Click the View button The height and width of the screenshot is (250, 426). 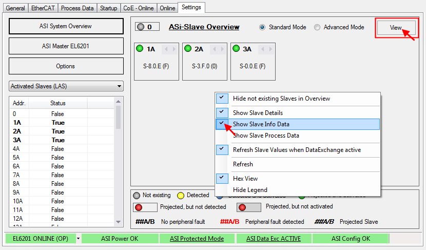pos(396,28)
